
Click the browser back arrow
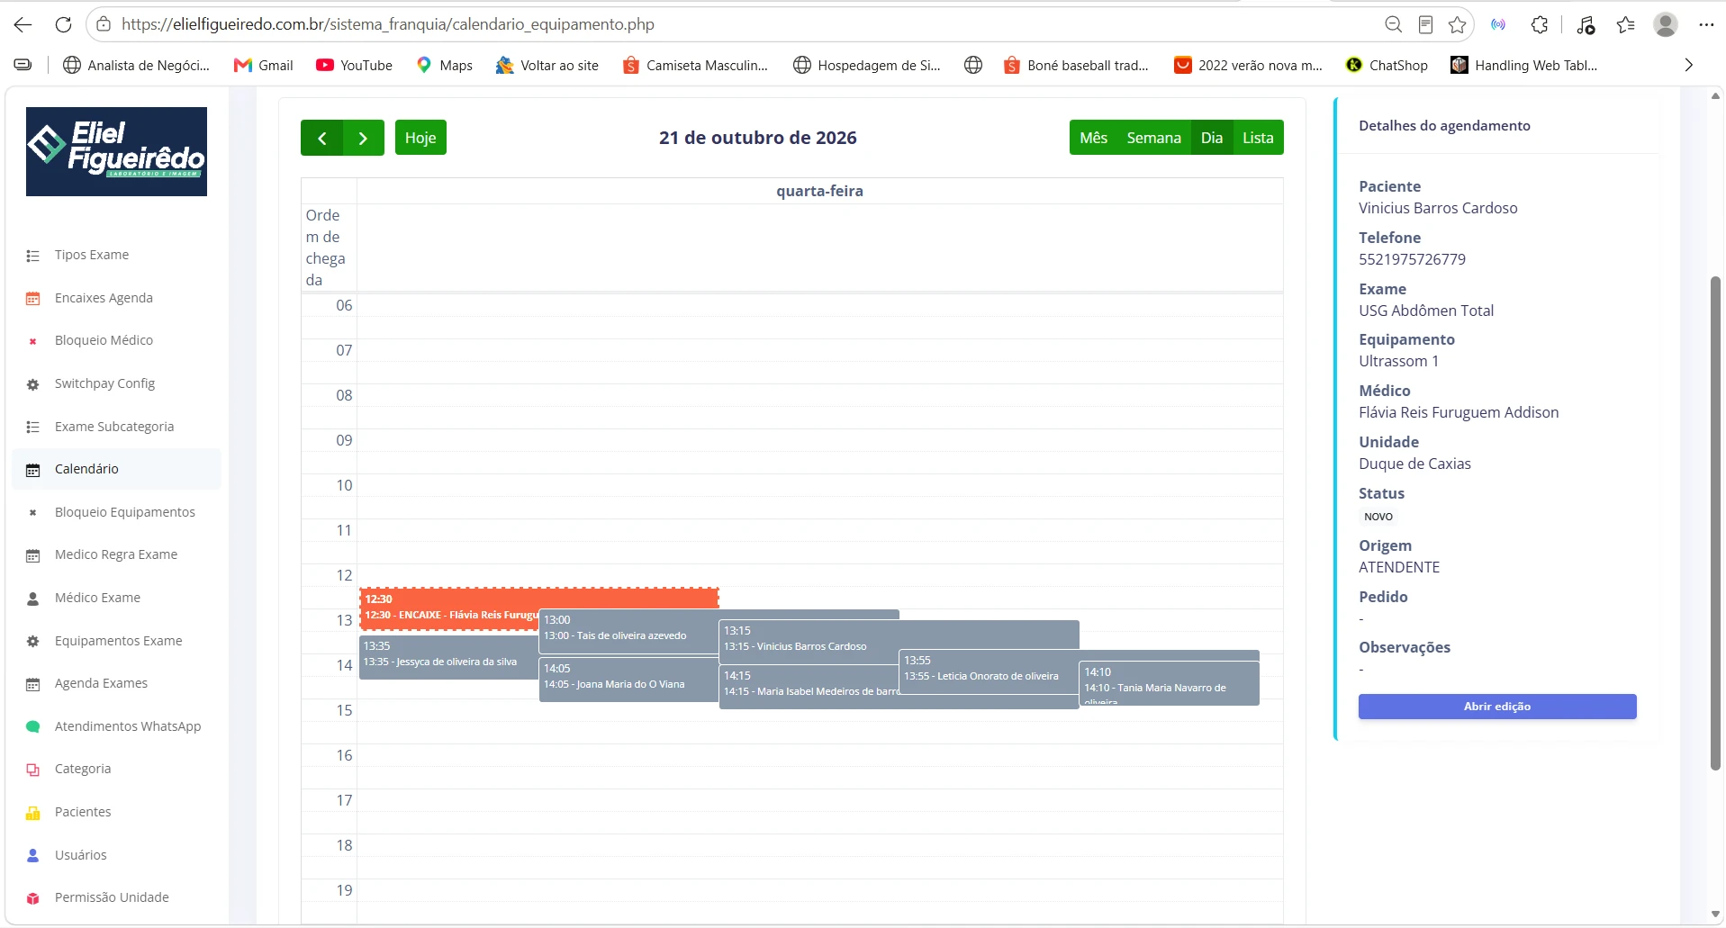coord(23,24)
